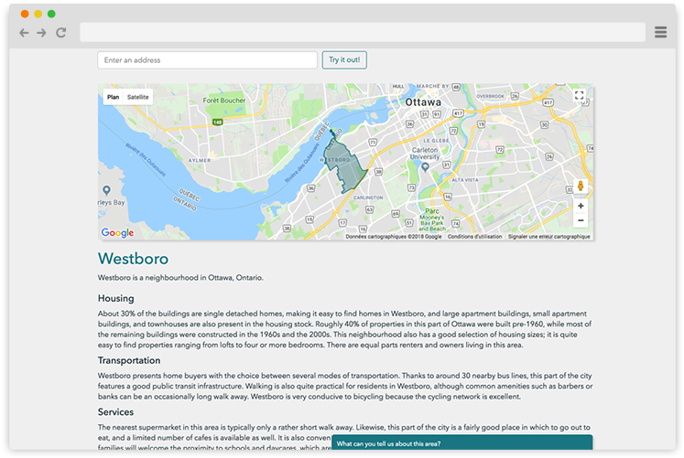Open the browser hamburger menu
This screenshot has width=684, height=458.
[660, 32]
